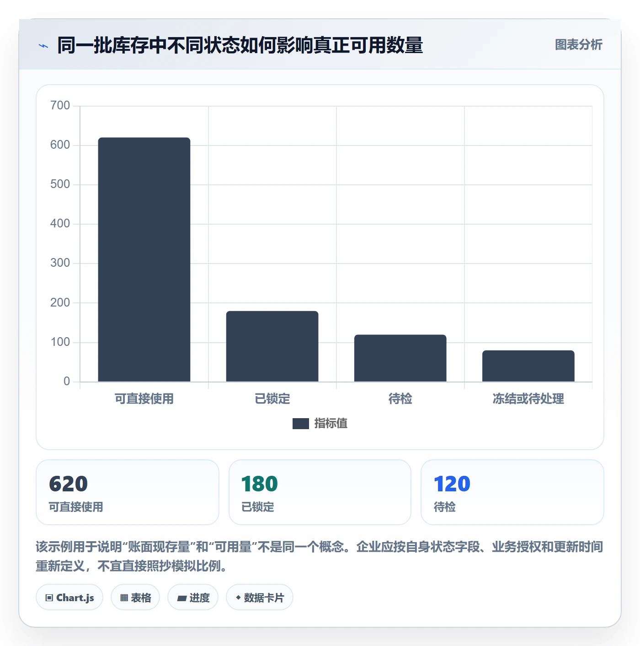The image size is (640, 646).
Task: Click the square icon in Chart.js chip
Action: (49, 598)
